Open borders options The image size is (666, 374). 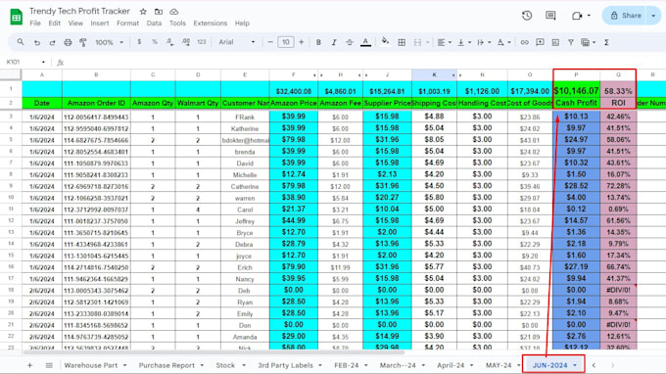pyautogui.click(x=402, y=42)
